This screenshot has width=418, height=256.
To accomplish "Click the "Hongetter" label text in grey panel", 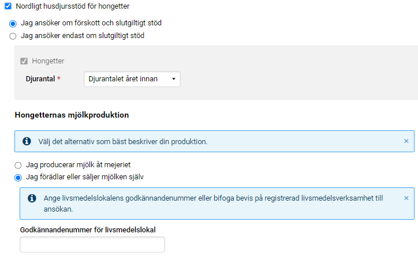I will tap(48, 61).
